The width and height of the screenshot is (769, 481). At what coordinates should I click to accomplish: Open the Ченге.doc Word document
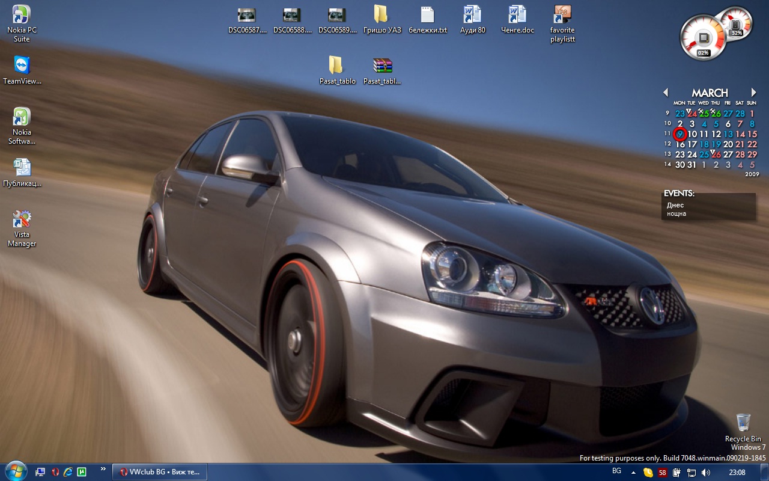click(517, 16)
